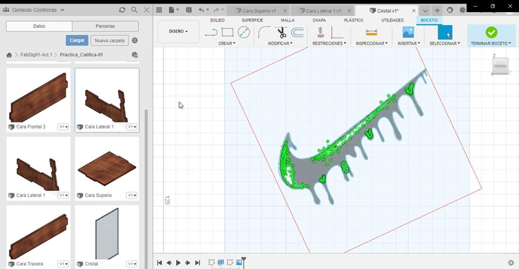Redo the last action
The height and width of the screenshot is (269, 519).
(x=217, y=10)
